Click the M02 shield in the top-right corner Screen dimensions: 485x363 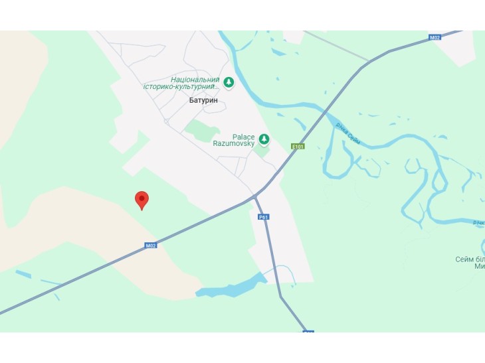pyautogui.click(x=435, y=37)
